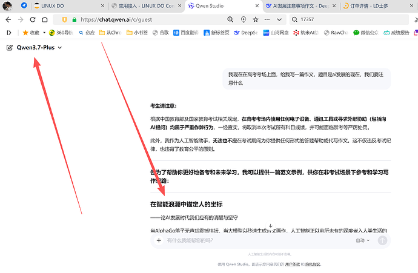Close the AI发展注意事项作文 tab
Viewport: 418px width, 273px height.
[x=334, y=6]
